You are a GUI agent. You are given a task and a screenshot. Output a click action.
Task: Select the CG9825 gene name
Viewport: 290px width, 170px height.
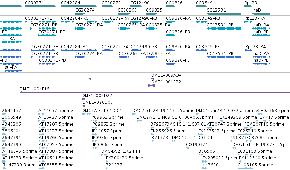[154, 10]
